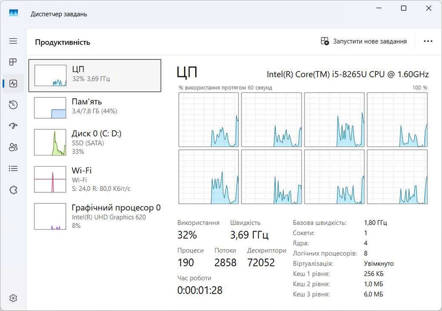Screen dimensions: 442x311
Task: Click the 32% value under Використання
Action: pyautogui.click(x=187, y=235)
